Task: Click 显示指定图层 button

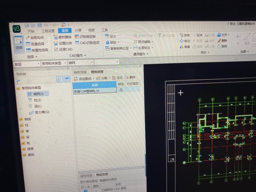Action: (x=89, y=181)
